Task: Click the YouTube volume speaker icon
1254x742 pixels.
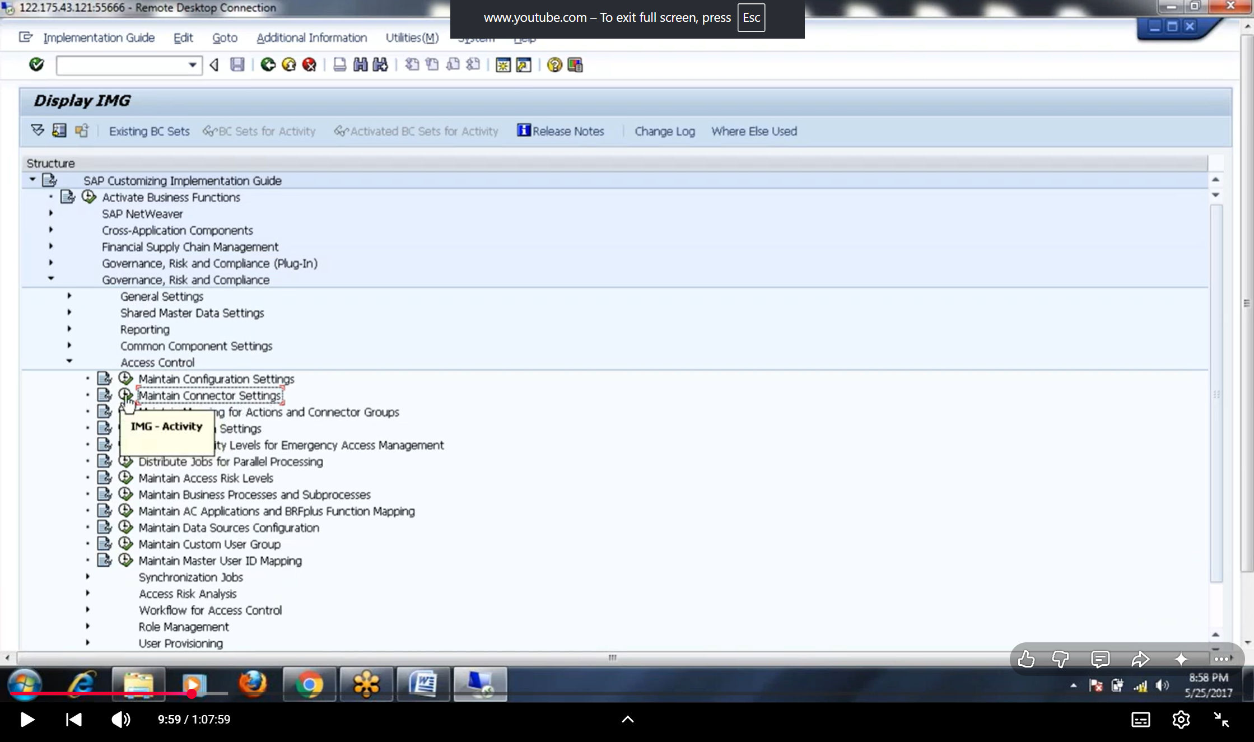Action: point(120,720)
